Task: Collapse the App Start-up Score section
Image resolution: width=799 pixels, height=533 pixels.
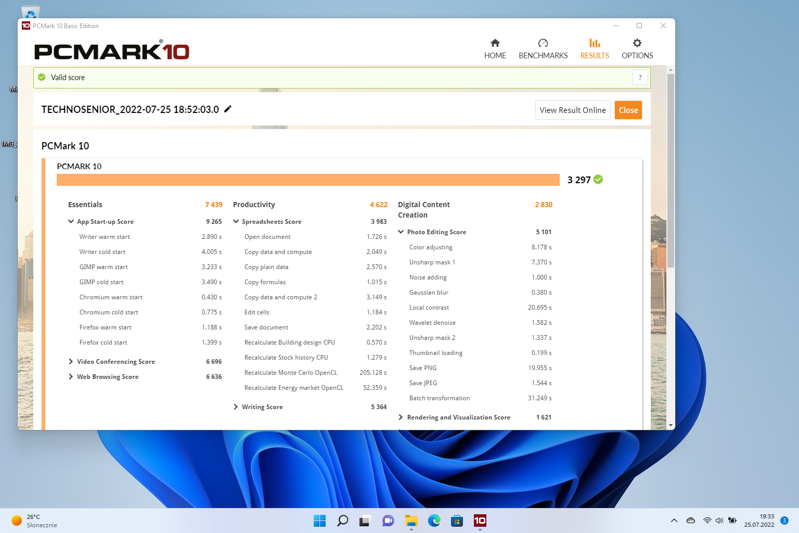Action: (71, 222)
